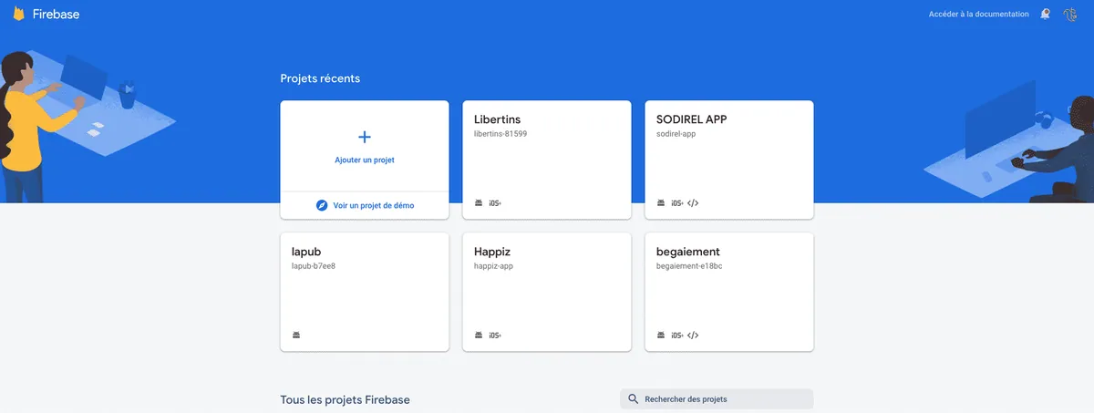The height and width of the screenshot is (413, 1094).
Task: Click iOS icon on begaiement card
Action: click(677, 335)
